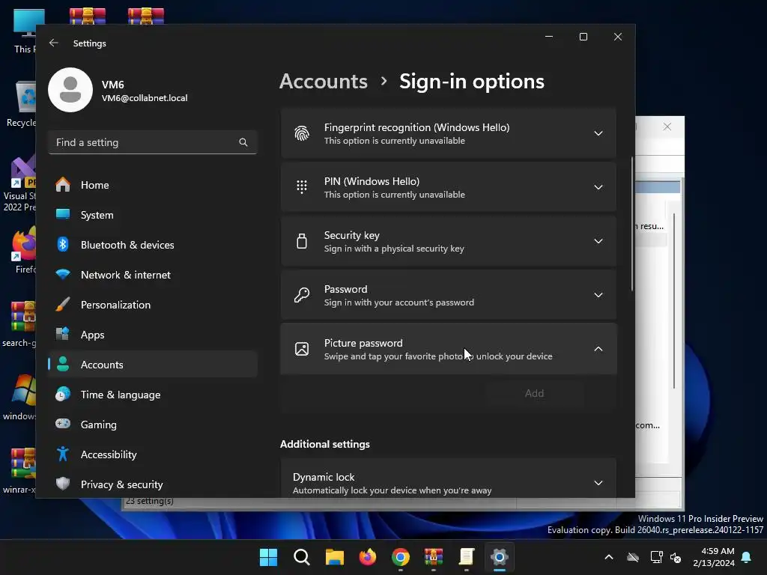The height and width of the screenshot is (575, 767).
Task: Click Add under Picture password
Action: [x=534, y=393]
